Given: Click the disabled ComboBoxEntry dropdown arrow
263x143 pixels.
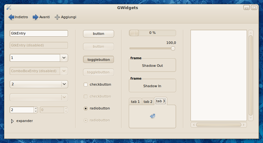Looking at the screenshot, I should 64,71.
